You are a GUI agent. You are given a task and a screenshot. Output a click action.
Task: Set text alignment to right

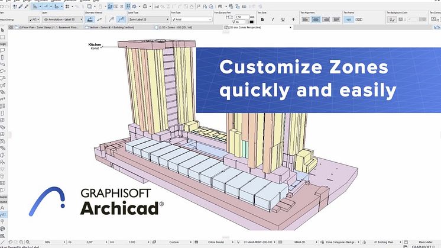pyautogui.click(x=326, y=20)
